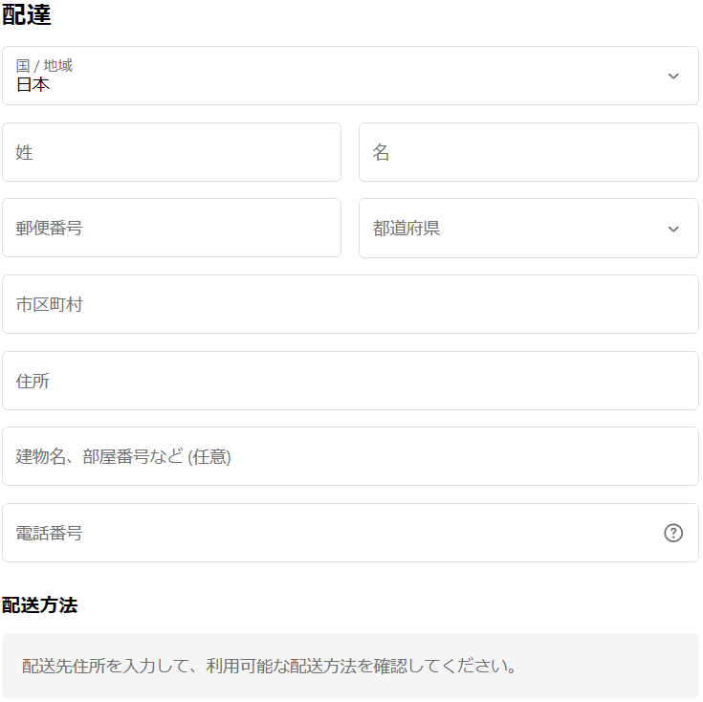
Task: Open the 国 / 地域 country dropdown
Action: [x=350, y=76]
